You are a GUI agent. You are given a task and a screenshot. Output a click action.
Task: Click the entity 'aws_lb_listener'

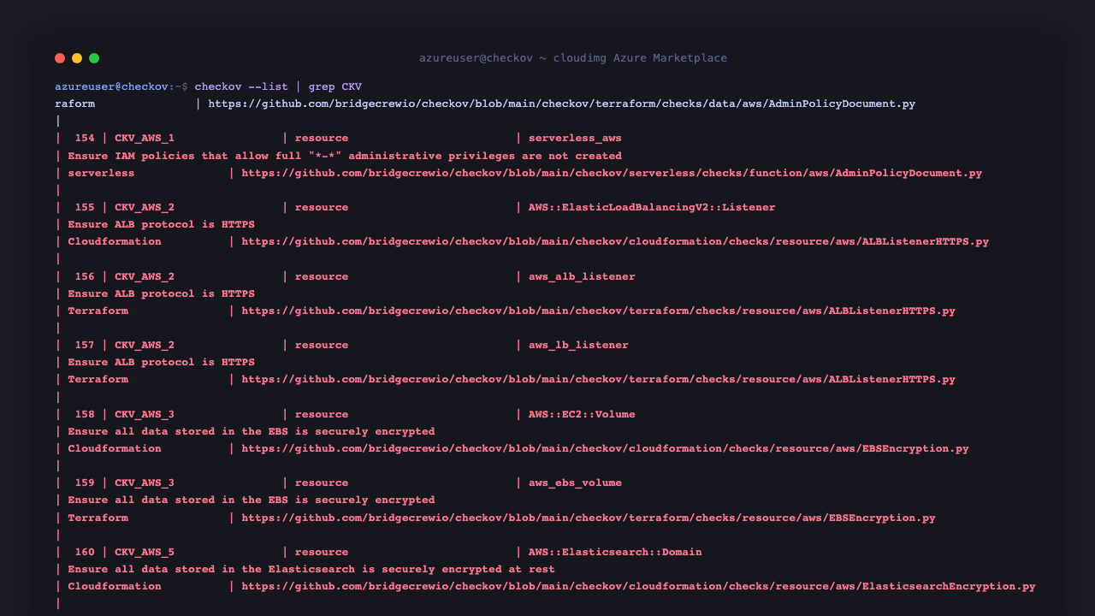(578, 345)
